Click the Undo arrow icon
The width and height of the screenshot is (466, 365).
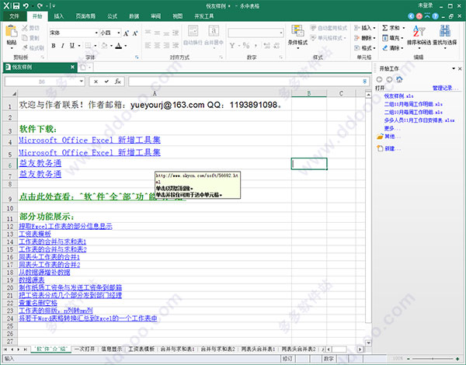click(26, 5)
